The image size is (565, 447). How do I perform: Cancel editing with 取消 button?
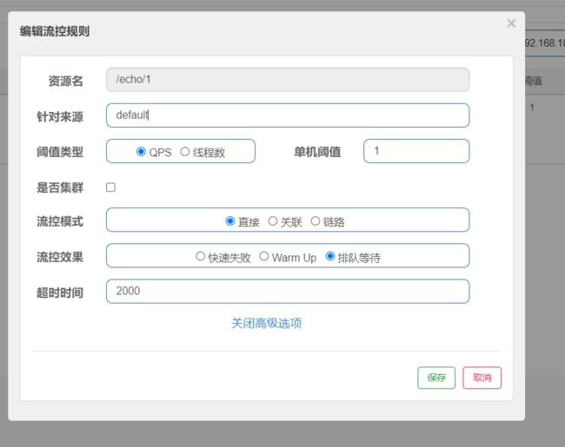[482, 378]
